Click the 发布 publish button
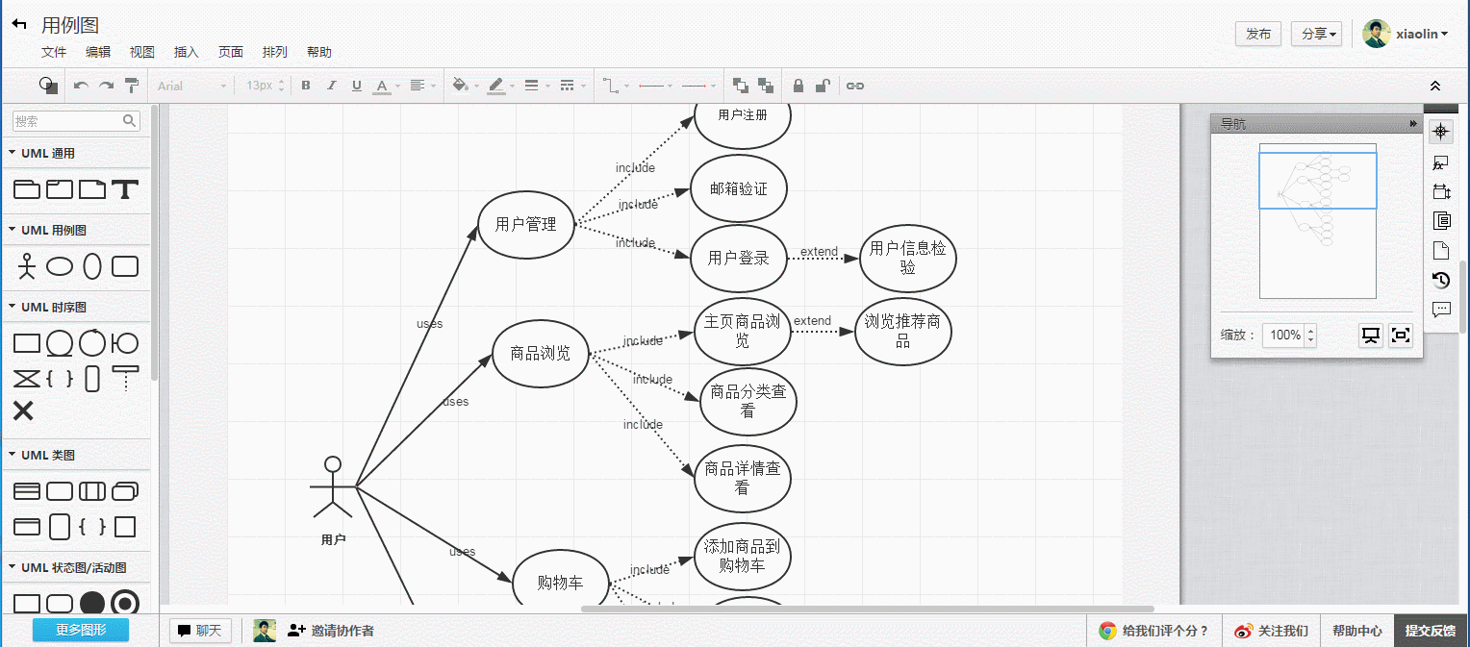 pos(1257,33)
